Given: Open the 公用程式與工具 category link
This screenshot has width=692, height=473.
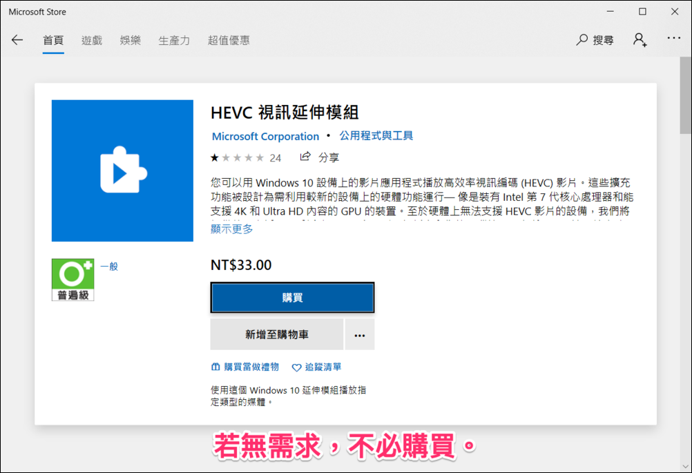Looking at the screenshot, I should pyautogui.click(x=376, y=136).
